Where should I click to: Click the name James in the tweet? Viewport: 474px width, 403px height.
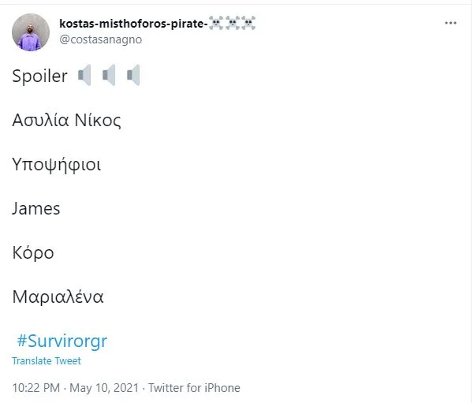coord(36,208)
